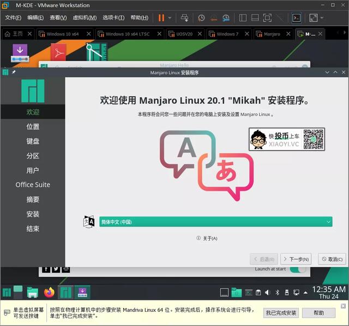
Task: Open Twitter icon in Manjaro Hello window
Action: [56, 269]
